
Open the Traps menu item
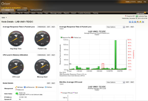pos(46,13)
